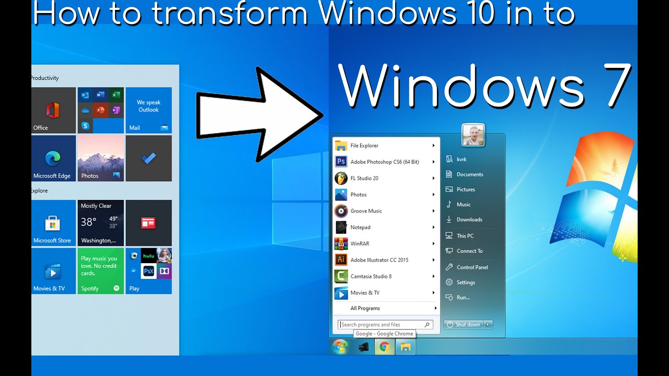The image size is (669, 376).
Task: Expand the Groove Music submenu arrow
Action: tap(433, 211)
